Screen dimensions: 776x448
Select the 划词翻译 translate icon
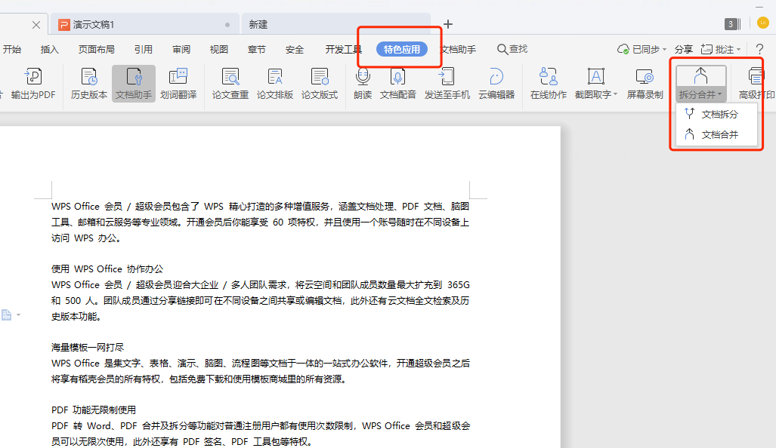178,77
